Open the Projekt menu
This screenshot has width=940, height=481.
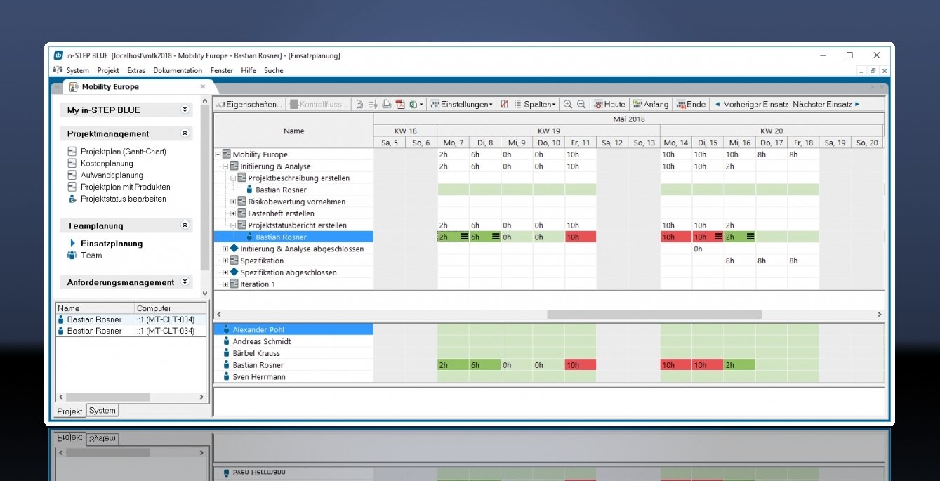click(x=108, y=70)
